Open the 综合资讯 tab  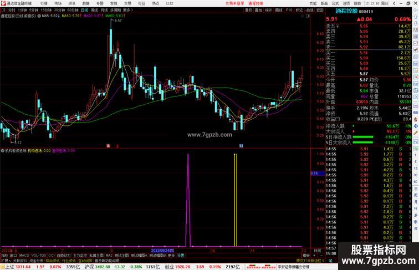coord(53,261)
